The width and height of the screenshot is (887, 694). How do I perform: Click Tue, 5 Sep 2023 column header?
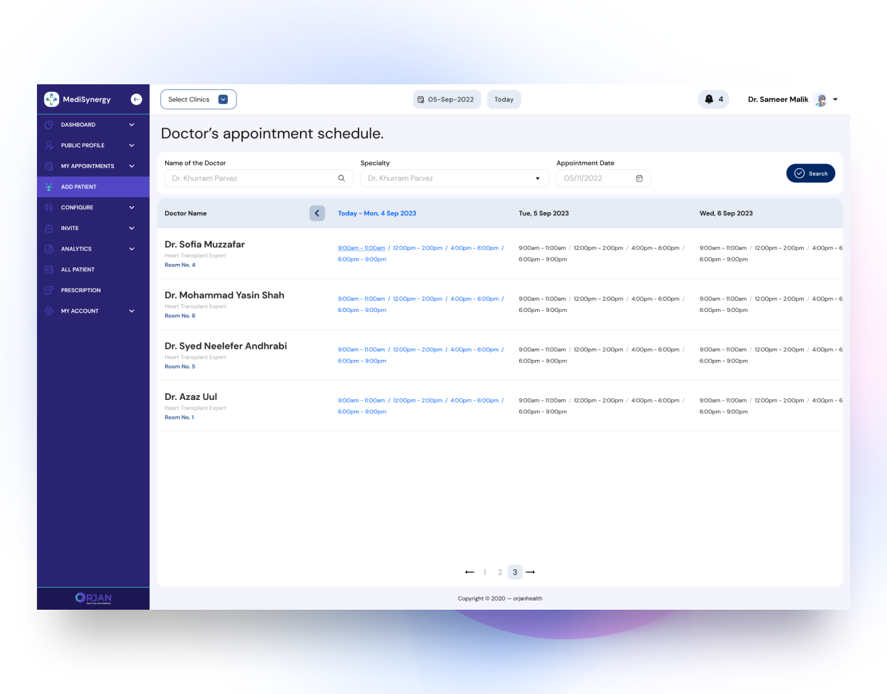coord(544,213)
